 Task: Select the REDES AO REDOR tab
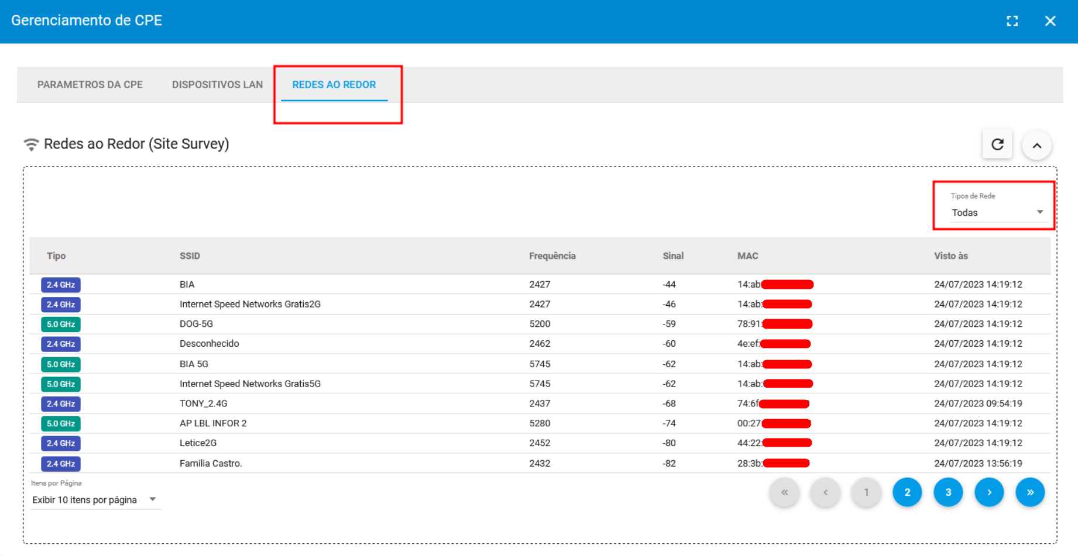334,85
